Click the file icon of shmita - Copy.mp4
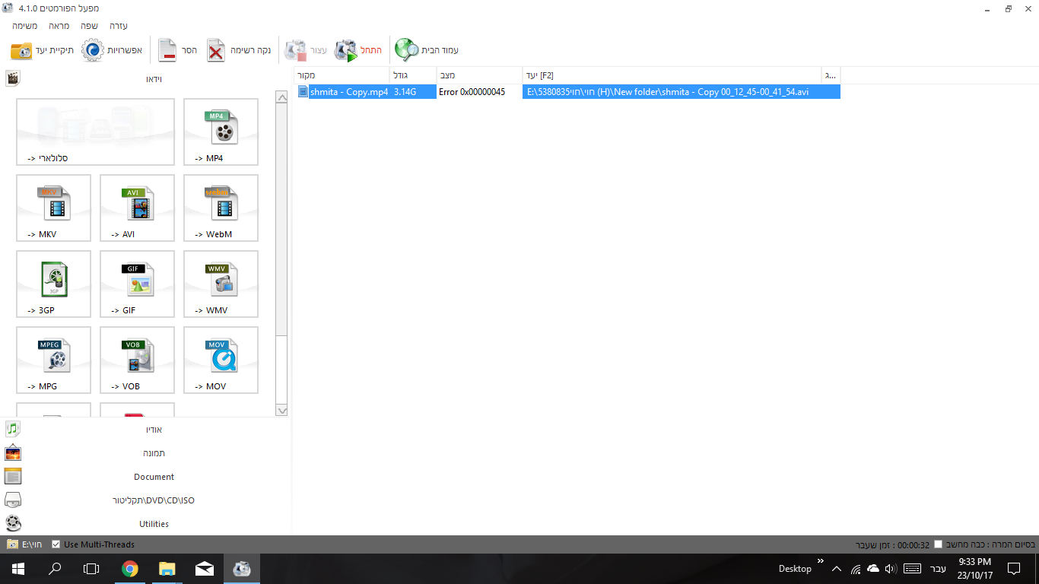1039x584 pixels. tap(303, 91)
